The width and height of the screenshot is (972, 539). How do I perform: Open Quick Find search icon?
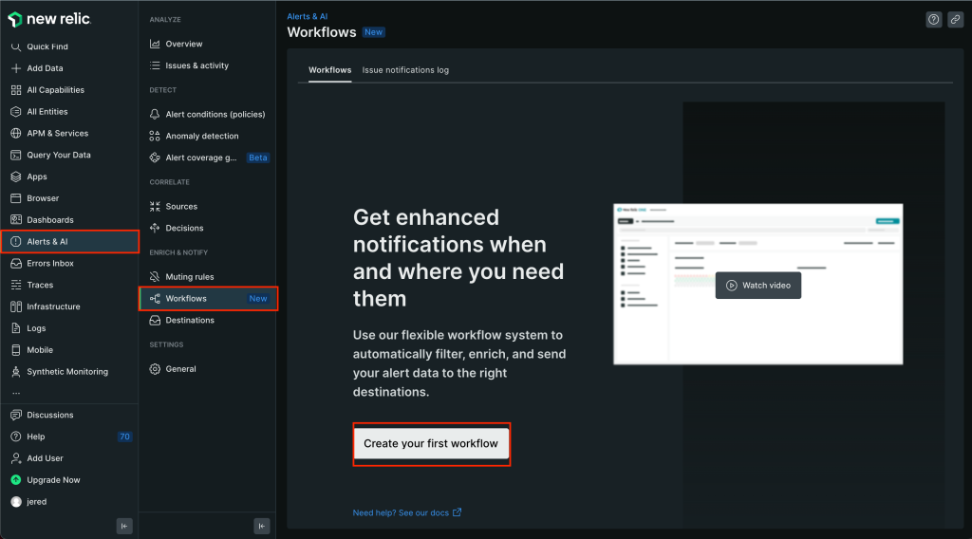[x=16, y=46]
